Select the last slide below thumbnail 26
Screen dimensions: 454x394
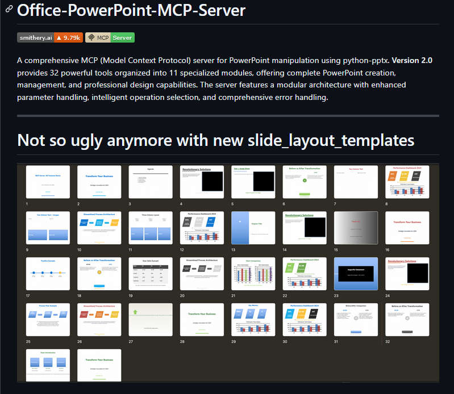99,366
